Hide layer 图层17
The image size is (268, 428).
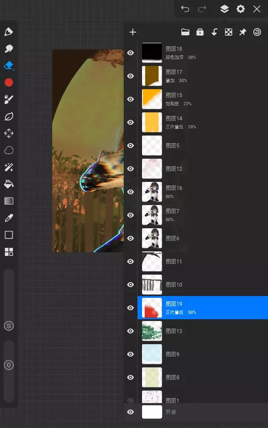131,76
